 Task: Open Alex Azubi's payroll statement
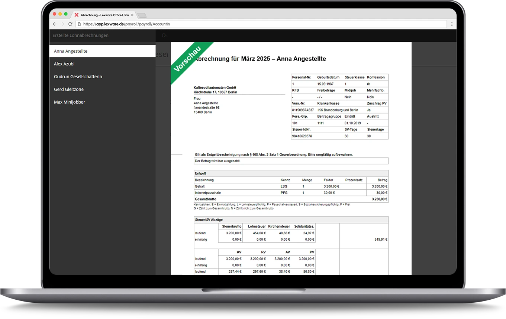(64, 64)
